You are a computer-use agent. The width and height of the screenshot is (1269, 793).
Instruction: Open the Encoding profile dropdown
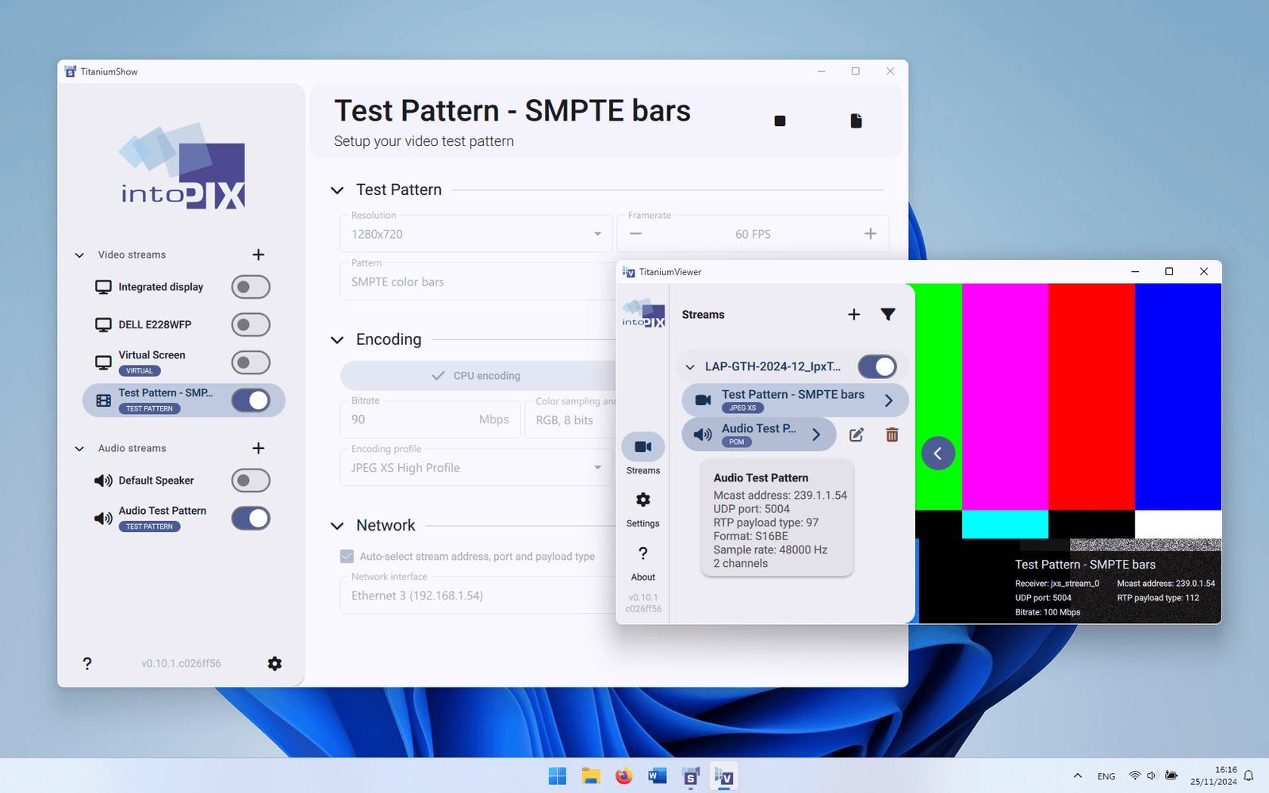click(x=476, y=468)
